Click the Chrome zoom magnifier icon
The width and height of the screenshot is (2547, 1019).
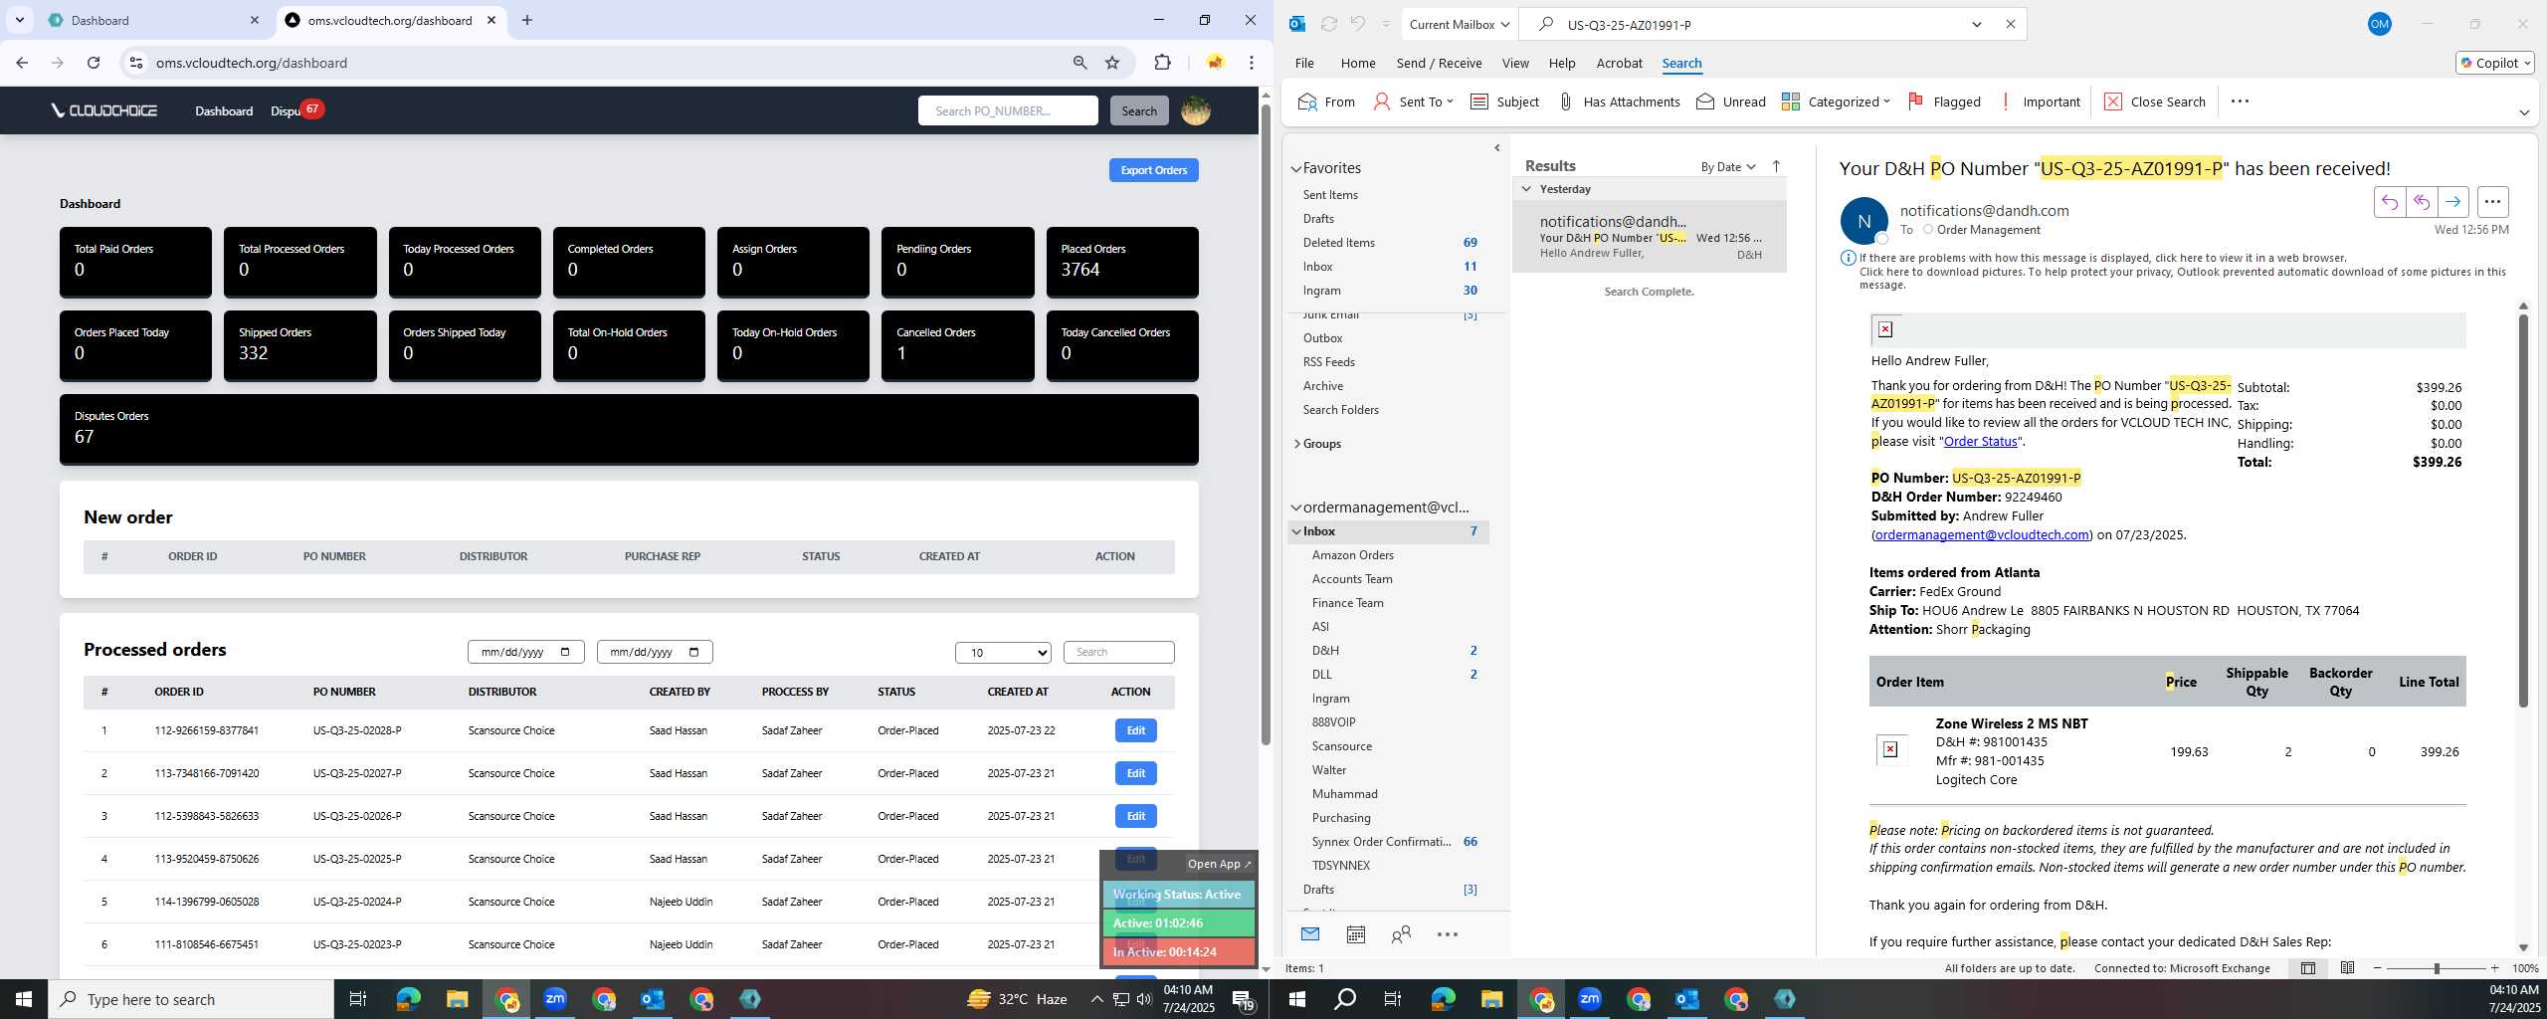[x=1079, y=63]
